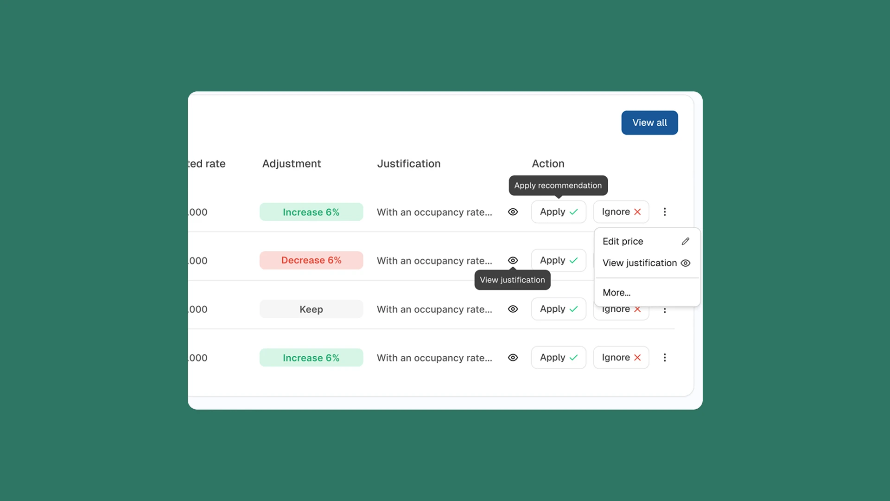The height and width of the screenshot is (501, 890).
Task: Click eye icon in last Increase 6% row
Action: (513, 358)
